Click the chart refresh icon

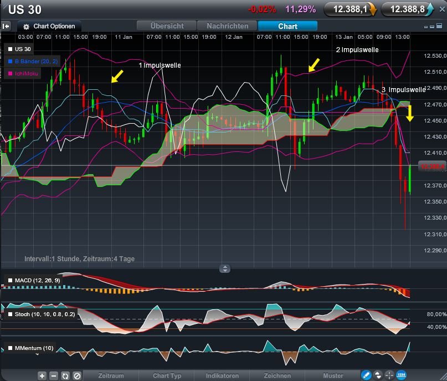pos(65,375)
